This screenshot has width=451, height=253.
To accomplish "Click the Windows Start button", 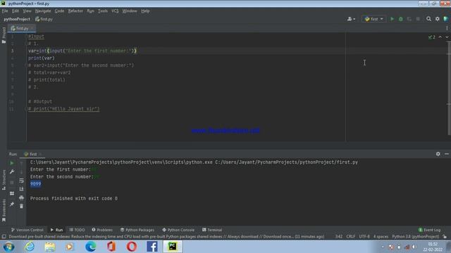I will coord(8,247).
